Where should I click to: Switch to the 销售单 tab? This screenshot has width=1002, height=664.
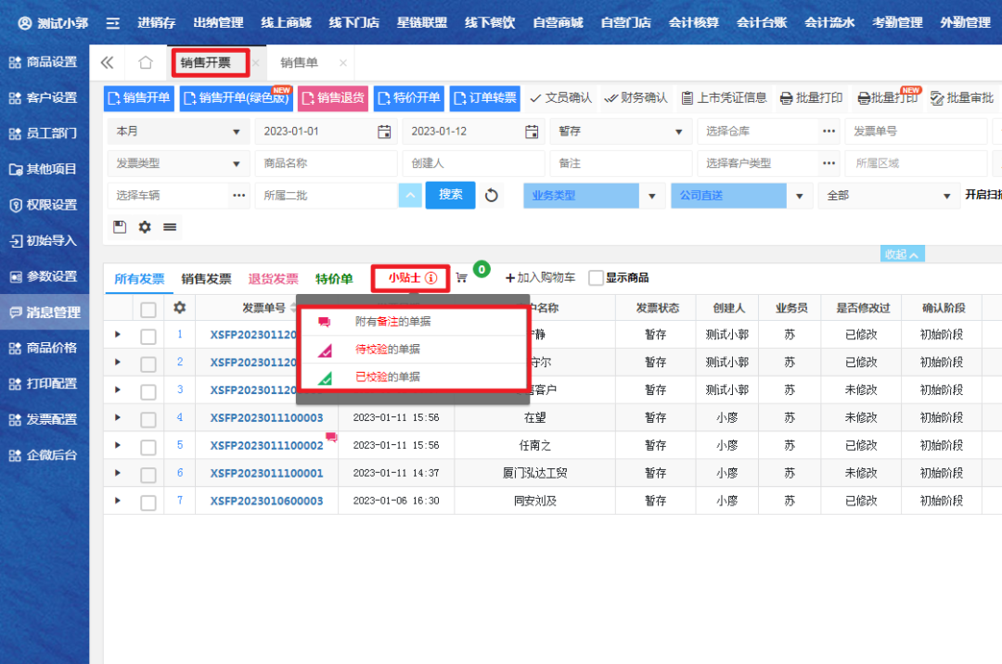click(x=299, y=63)
